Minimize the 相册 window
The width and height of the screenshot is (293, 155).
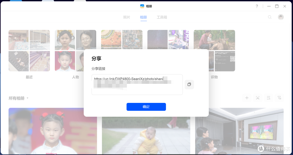[269, 6]
